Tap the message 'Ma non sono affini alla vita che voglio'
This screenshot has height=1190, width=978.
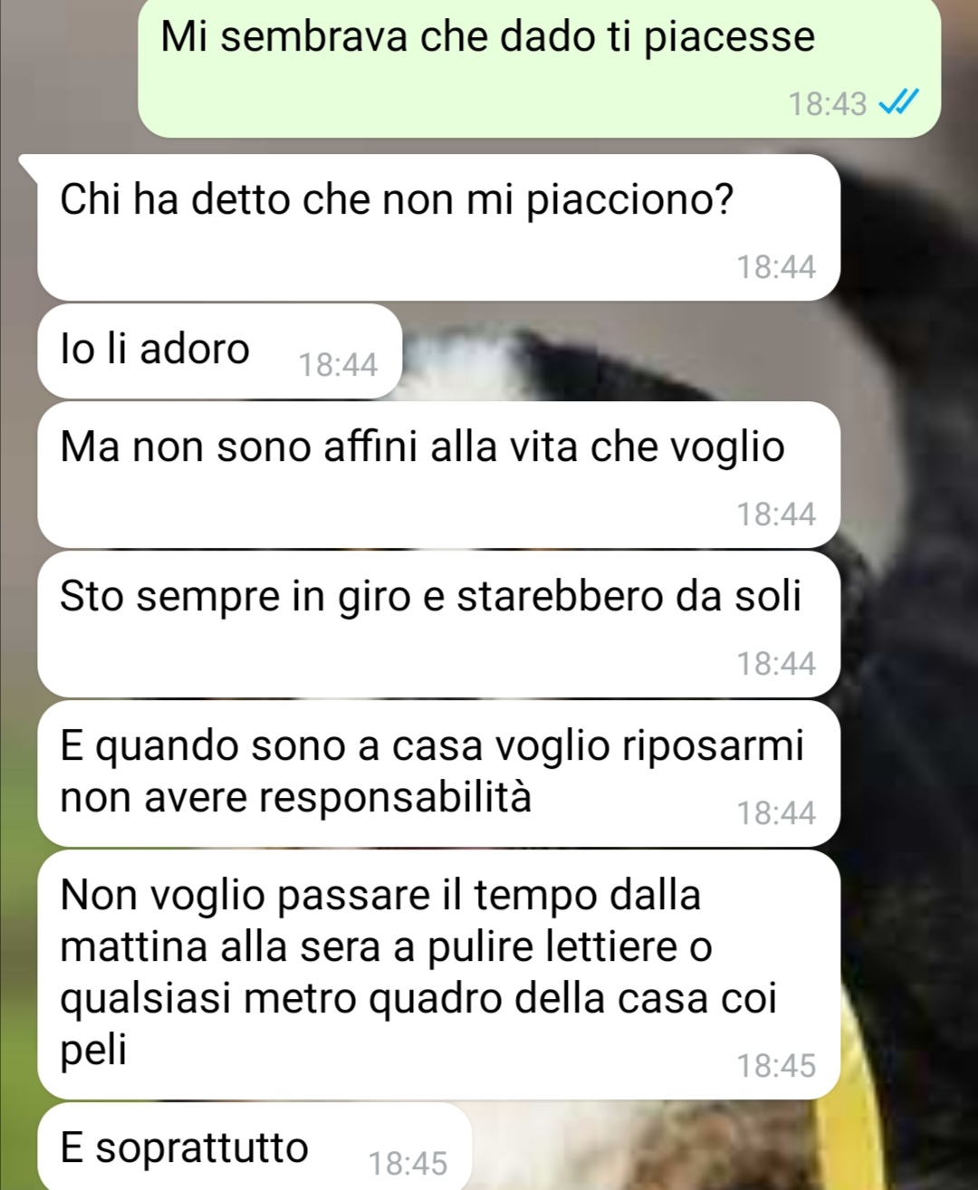tap(439, 475)
